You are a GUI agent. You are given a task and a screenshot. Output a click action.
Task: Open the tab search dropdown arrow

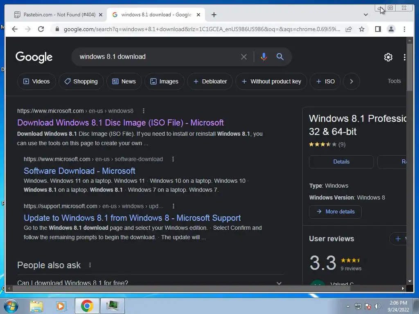click(365, 15)
